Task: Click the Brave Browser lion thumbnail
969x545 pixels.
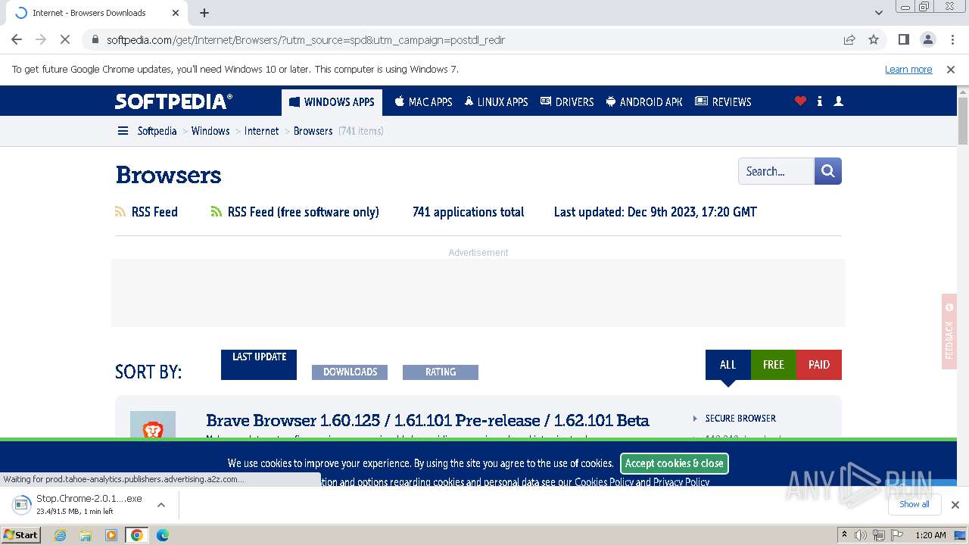Action: pyautogui.click(x=153, y=425)
